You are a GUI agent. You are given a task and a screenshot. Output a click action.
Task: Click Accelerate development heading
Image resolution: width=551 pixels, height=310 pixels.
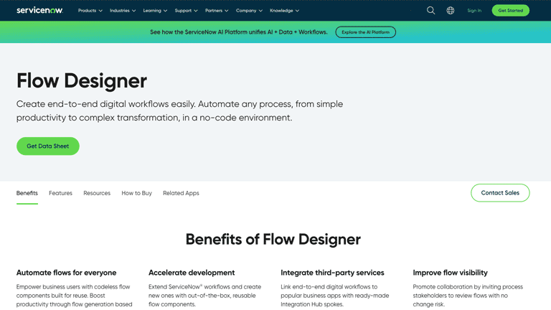192,273
